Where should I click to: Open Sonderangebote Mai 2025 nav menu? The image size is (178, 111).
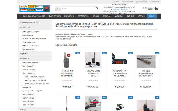(34, 16)
